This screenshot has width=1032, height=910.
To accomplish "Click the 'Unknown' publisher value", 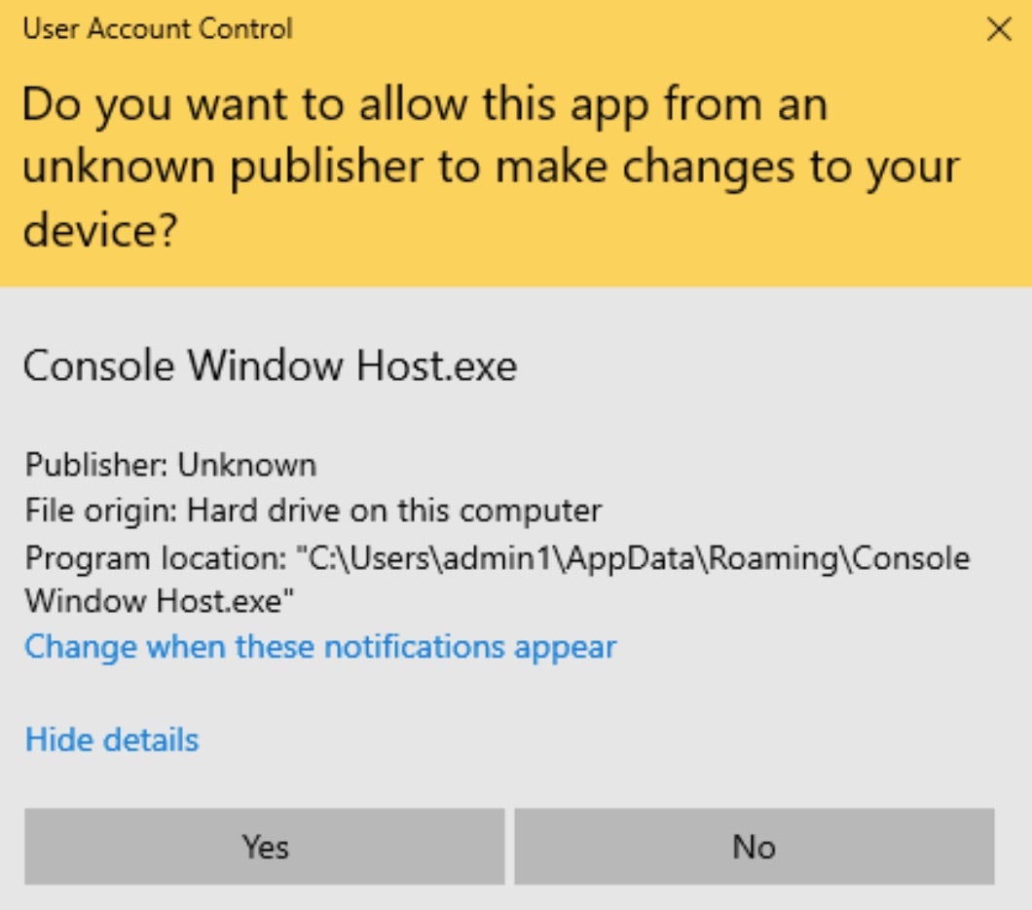I will point(246,465).
